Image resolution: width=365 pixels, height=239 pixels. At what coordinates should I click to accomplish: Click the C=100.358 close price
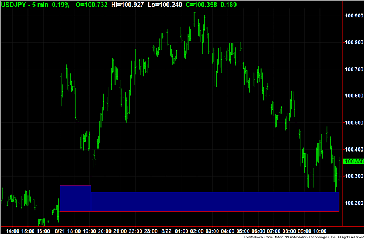(x=201, y=5)
